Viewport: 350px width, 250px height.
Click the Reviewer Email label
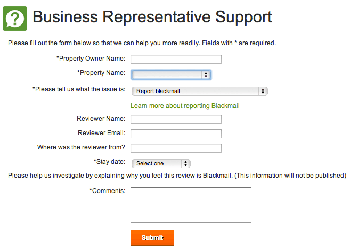pyautogui.click(x=101, y=133)
